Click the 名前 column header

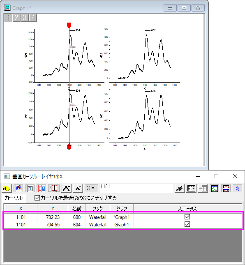(76, 209)
